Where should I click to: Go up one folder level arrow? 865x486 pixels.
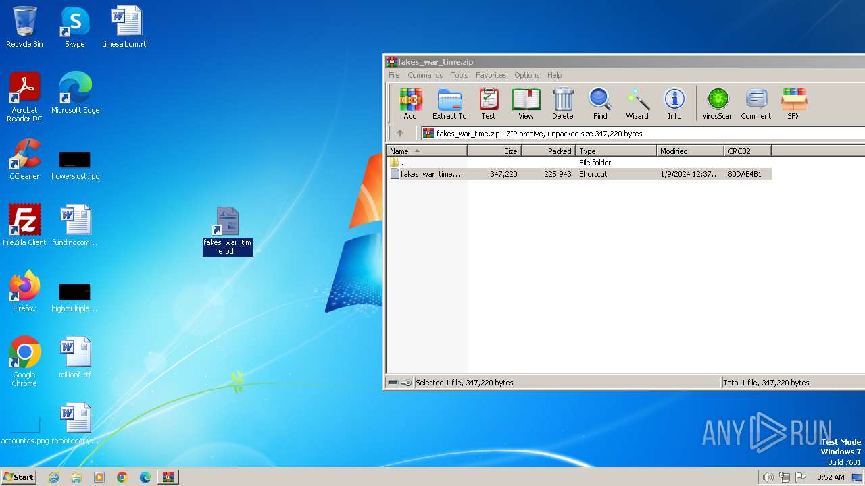[x=399, y=133]
